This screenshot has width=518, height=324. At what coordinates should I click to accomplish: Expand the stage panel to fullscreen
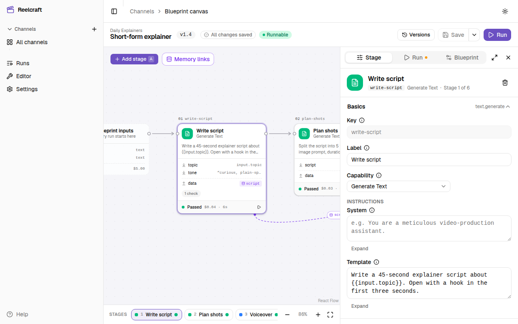click(x=495, y=58)
